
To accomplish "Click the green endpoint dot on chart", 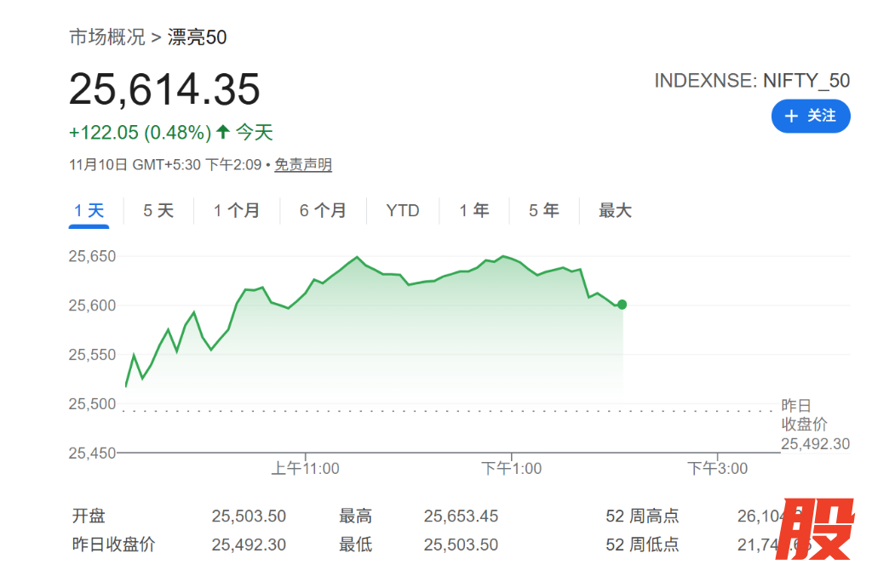I will (x=622, y=305).
